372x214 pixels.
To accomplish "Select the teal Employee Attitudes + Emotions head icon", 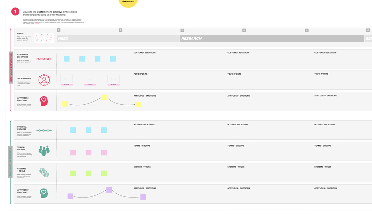I will pyautogui.click(x=44, y=193).
